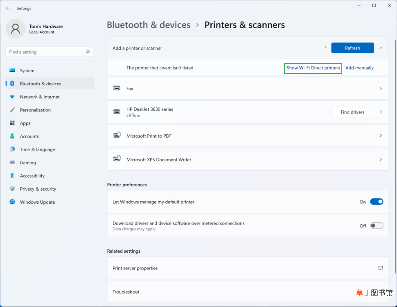
Task: Click the Apps icon in sidebar
Action: [x=12, y=123]
